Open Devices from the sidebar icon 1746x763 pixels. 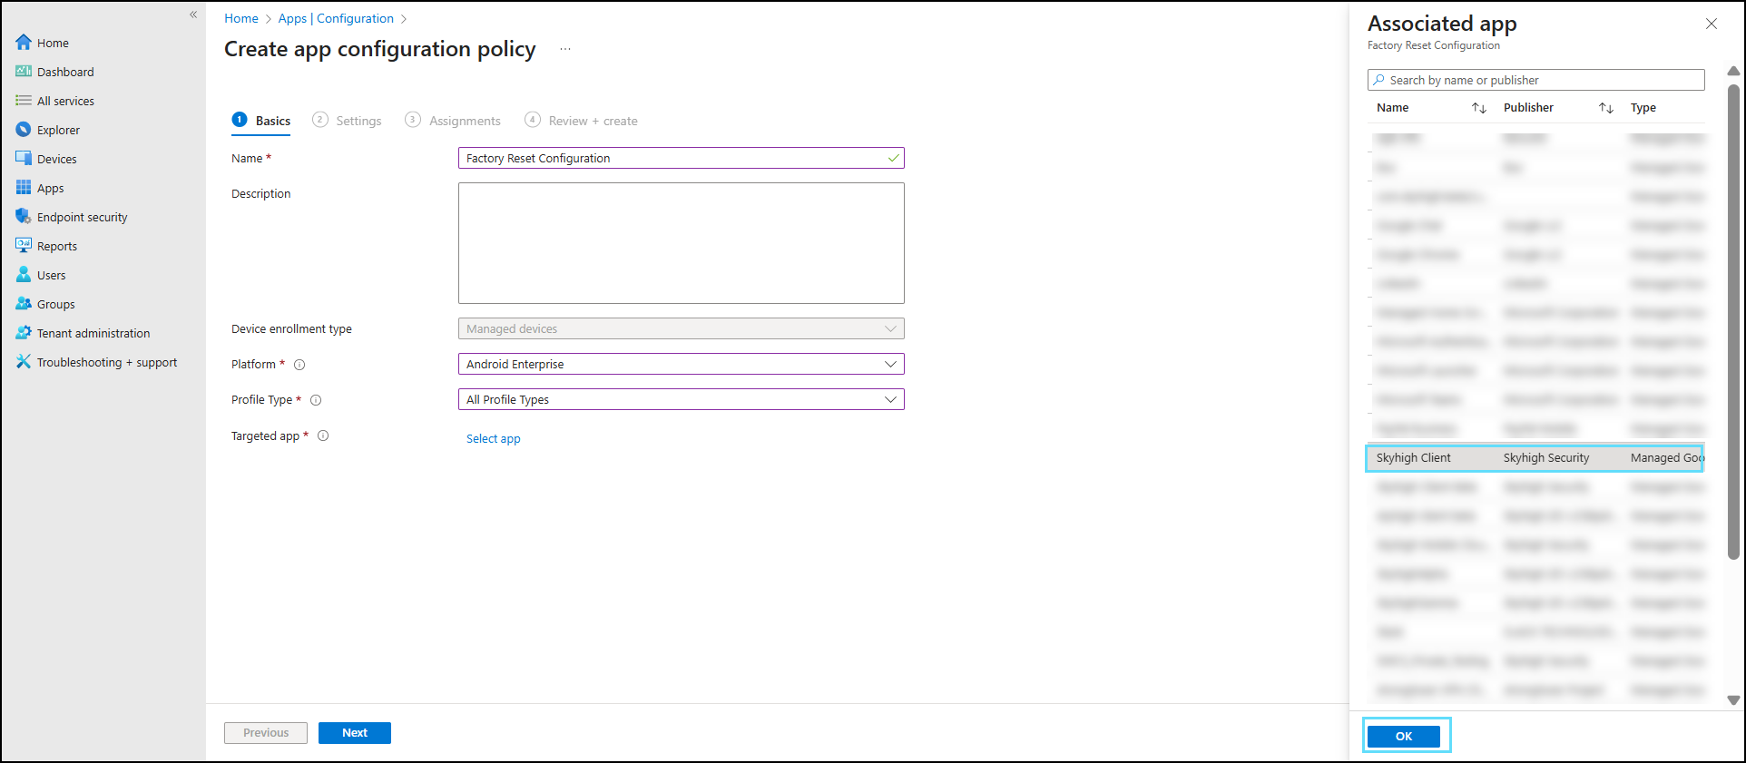click(24, 159)
